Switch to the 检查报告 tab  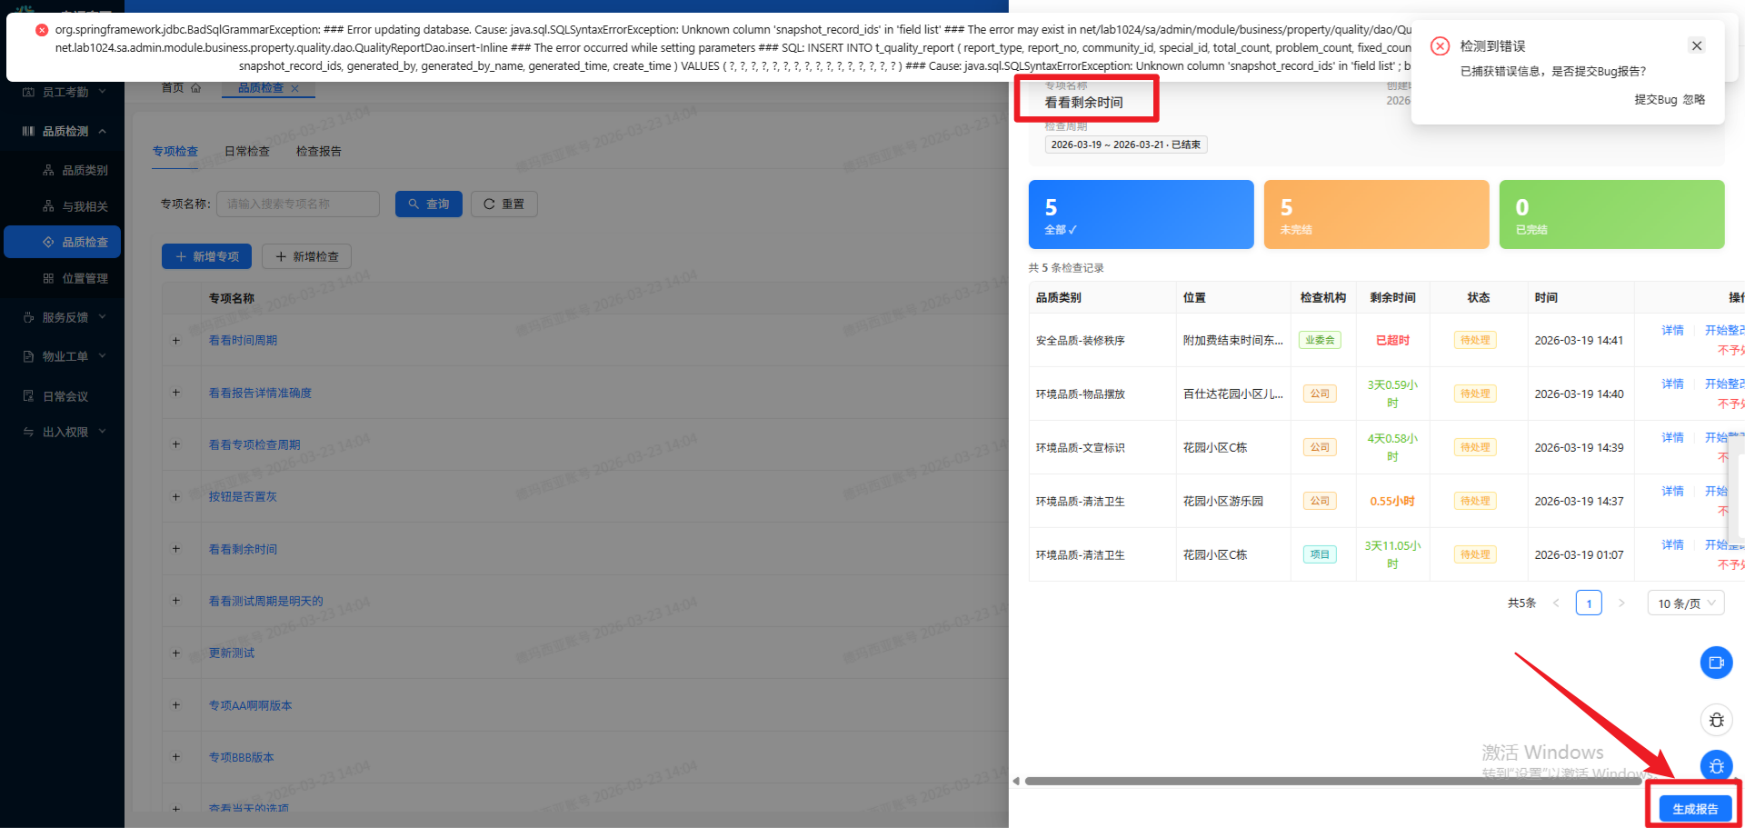(x=319, y=152)
